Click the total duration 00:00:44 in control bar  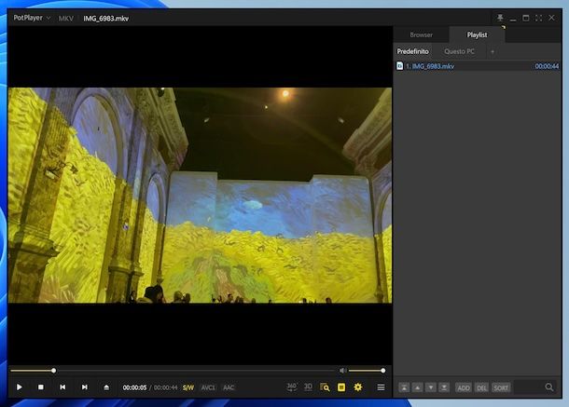click(x=165, y=387)
